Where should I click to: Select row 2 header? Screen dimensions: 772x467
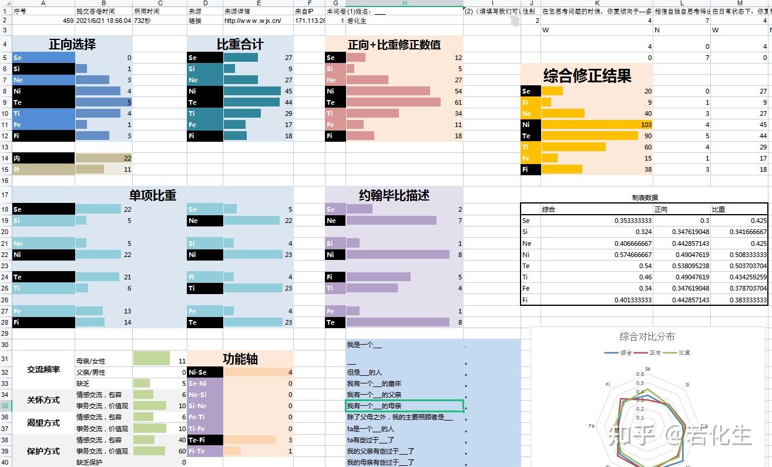pyautogui.click(x=6, y=21)
